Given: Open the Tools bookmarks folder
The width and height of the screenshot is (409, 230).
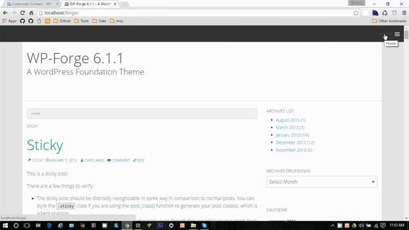Looking at the screenshot, I should pos(81,21).
